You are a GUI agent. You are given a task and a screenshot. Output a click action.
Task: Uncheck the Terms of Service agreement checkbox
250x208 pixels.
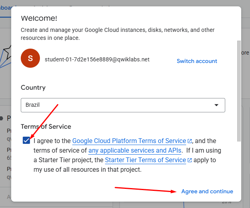pos(26,140)
